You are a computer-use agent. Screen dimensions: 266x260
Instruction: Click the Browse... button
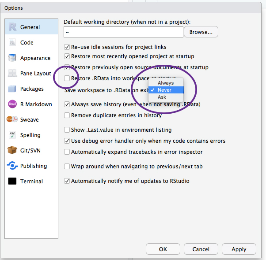201,32
